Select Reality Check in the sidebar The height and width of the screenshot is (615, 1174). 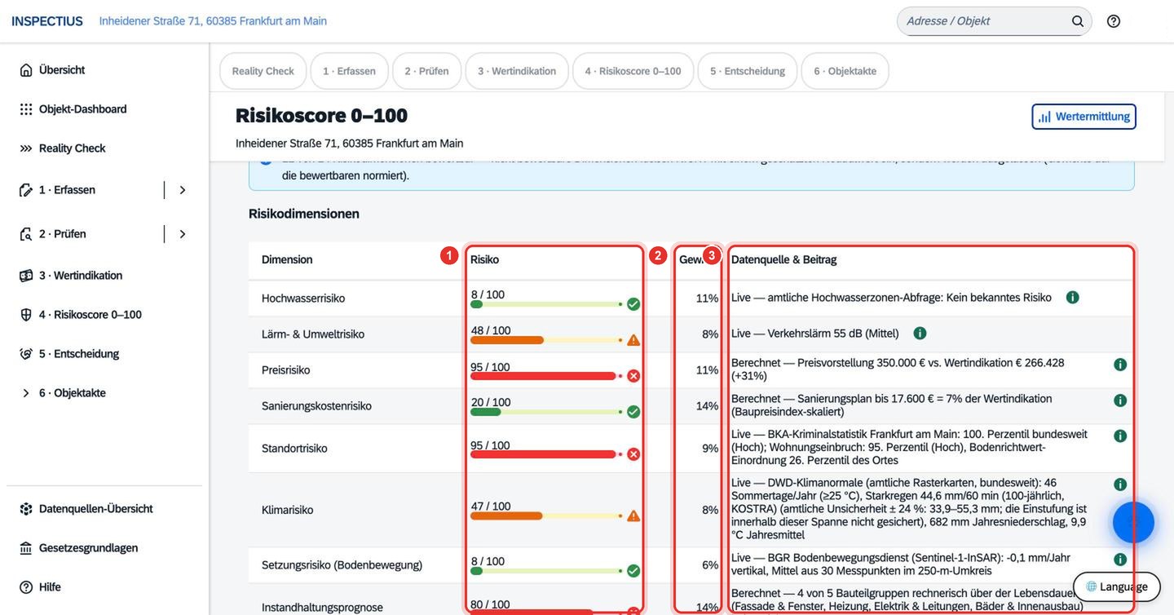click(x=104, y=148)
